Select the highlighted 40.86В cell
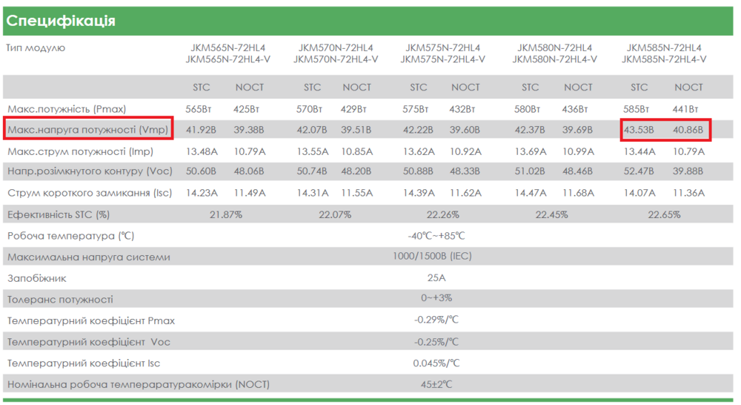Viewport: 741px width, 405px height. (x=688, y=130)
